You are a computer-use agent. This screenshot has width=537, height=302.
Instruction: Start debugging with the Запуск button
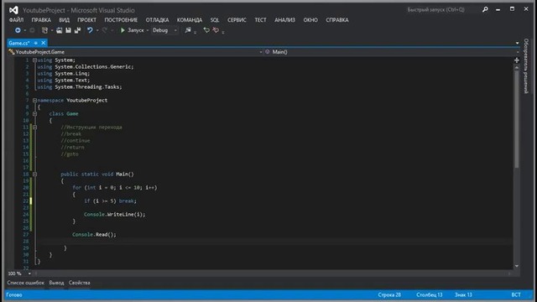pyautogui.click(x=133, y=30)
